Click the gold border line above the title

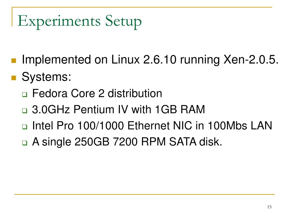142,7
